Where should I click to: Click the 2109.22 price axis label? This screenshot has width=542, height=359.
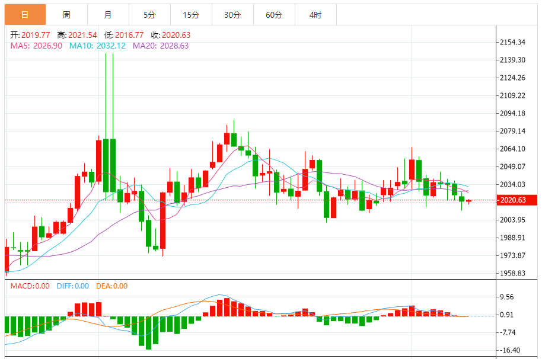pos(512,95)
